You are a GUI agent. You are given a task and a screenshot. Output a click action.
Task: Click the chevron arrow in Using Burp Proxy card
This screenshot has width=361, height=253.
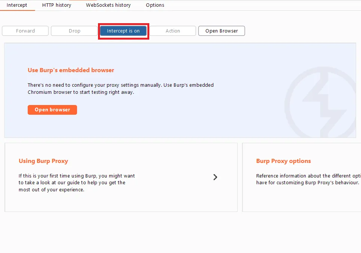point(215,177)
